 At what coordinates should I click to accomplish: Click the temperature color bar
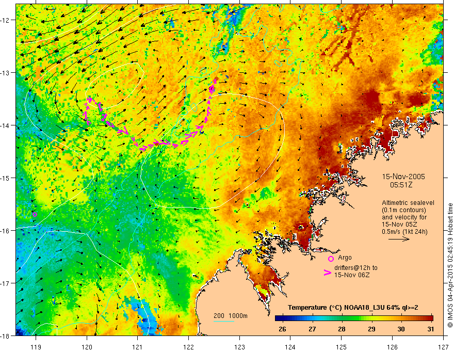point(354,318)
